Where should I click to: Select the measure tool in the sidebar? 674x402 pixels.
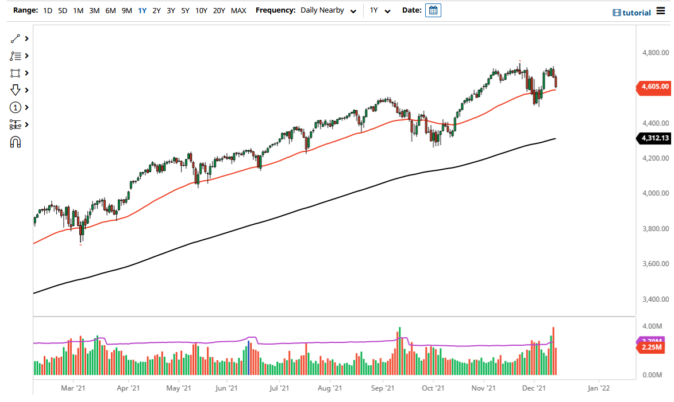16,124
